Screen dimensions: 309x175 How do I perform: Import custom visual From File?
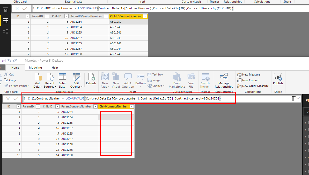tap(191, 80)
